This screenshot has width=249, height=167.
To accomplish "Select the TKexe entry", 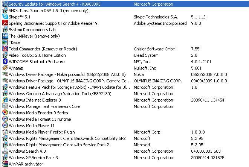I will tap(14, 43).
